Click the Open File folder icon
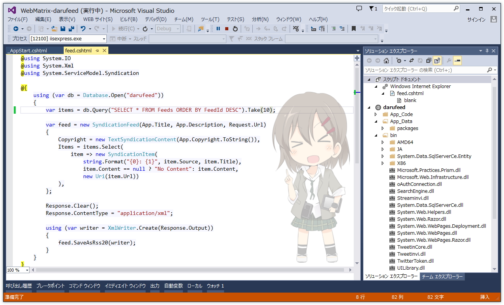Screen dimensions: 504x305 click(54, 29)
